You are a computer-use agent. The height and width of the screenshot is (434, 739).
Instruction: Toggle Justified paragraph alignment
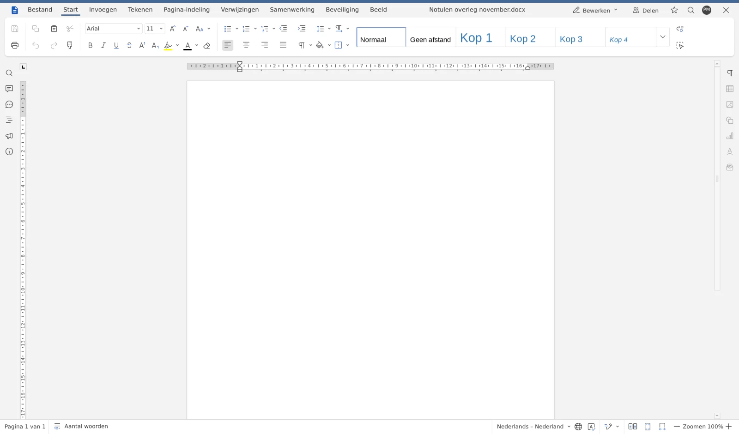coord(283,45)
